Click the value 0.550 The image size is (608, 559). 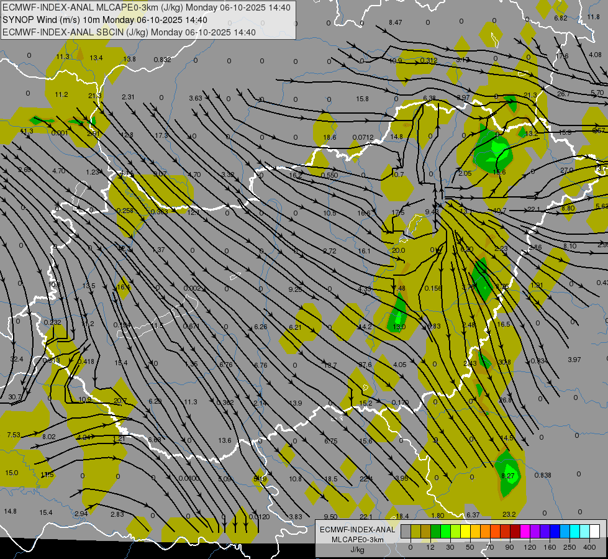(329, 175)
